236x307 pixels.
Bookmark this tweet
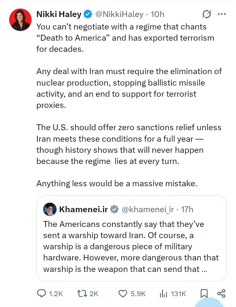pos(204,294)
